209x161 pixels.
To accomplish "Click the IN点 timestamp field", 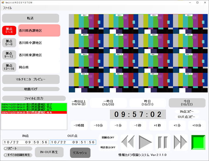I will click(x=25, y=142).
